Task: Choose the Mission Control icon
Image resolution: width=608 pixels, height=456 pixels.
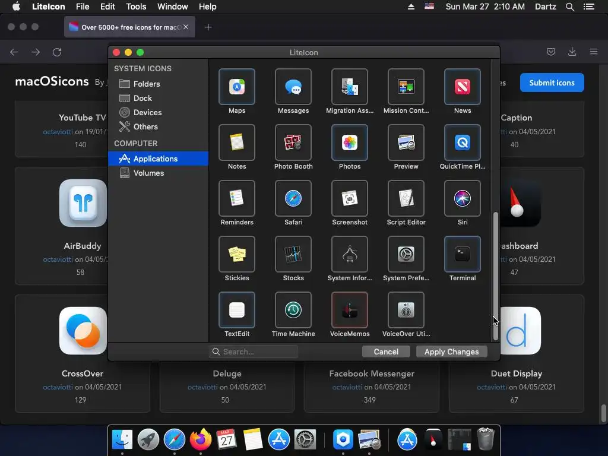Action: pos(406,87)
